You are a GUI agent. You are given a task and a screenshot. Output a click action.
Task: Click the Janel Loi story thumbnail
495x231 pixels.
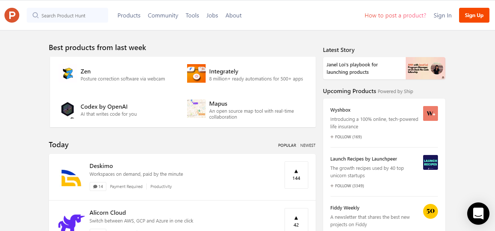(425, 68)
